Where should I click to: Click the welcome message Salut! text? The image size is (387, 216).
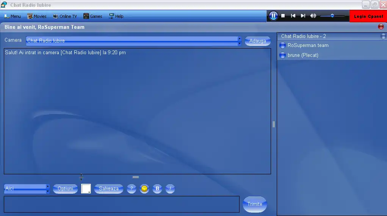65,53
